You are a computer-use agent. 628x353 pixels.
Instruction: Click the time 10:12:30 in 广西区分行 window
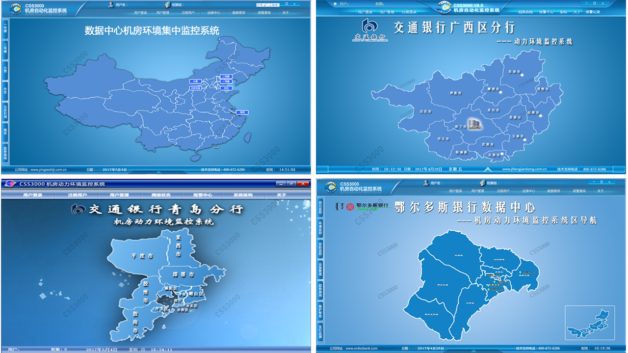pyautogui.click(x=393, y=169)
